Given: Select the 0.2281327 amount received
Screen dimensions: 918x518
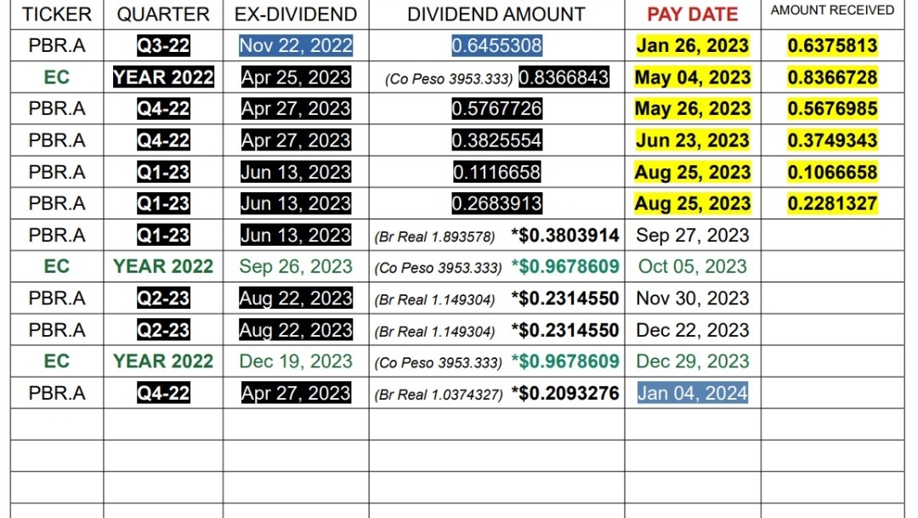Looking at the screenshot, I should click(x=832, y=203).
